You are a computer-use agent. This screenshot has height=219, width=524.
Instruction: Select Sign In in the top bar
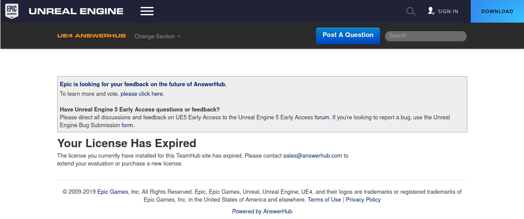448,11
